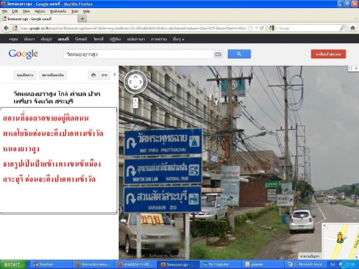Click the blue Google Maps search button
The width and height of the screenshot is (359, 269).
click(239, 54)
